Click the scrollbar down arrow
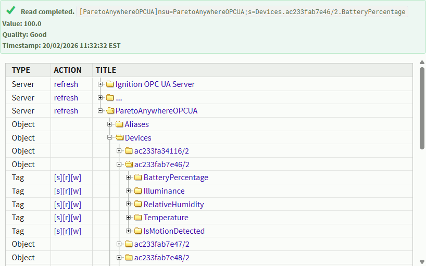The width and height of the screenshot is (426, 266). tap(422, 262)
